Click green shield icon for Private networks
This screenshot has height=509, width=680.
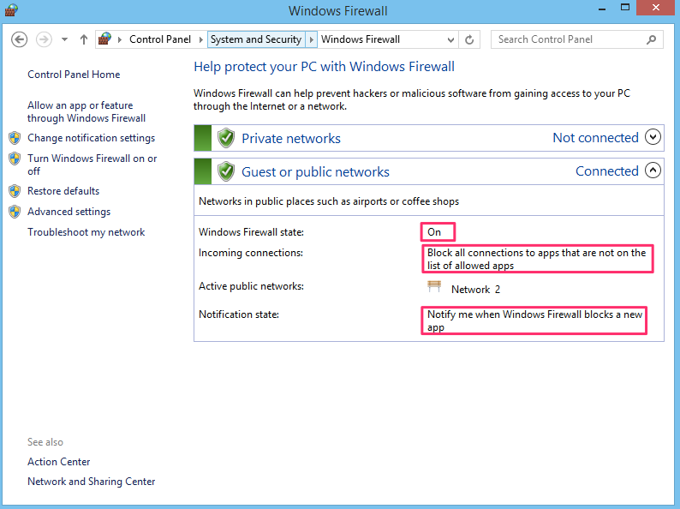point(226,138)
